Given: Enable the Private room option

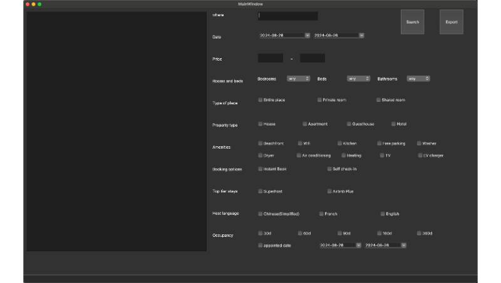Looking at the screenshot, I should (319, 100).
